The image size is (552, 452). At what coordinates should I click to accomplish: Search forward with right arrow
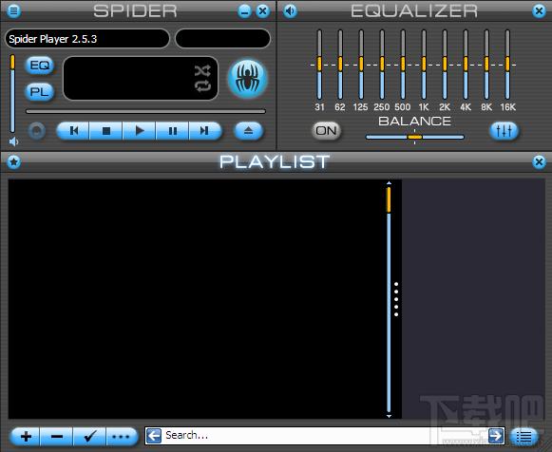coord(496,436)
